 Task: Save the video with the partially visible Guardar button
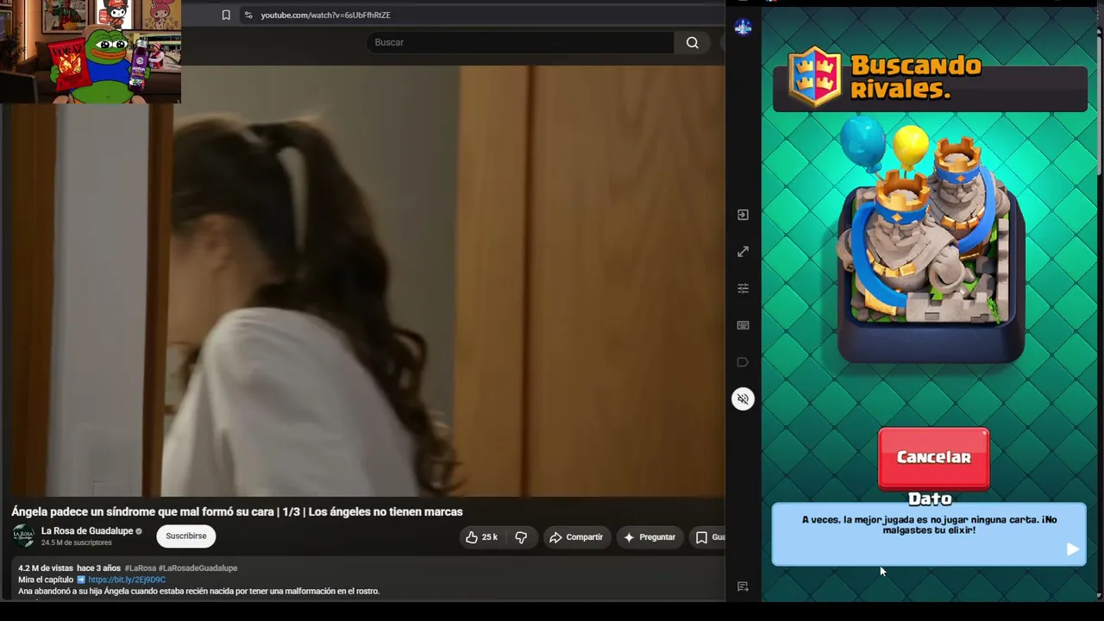[708, 537]
